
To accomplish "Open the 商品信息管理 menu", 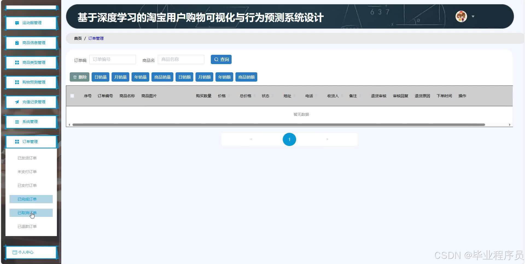I will tap(31, 43).
